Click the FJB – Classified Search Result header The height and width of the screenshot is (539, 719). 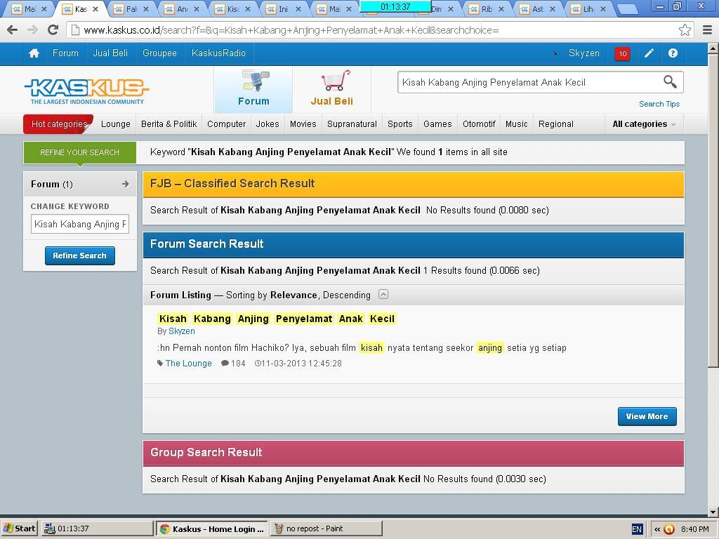pos(413,184)
